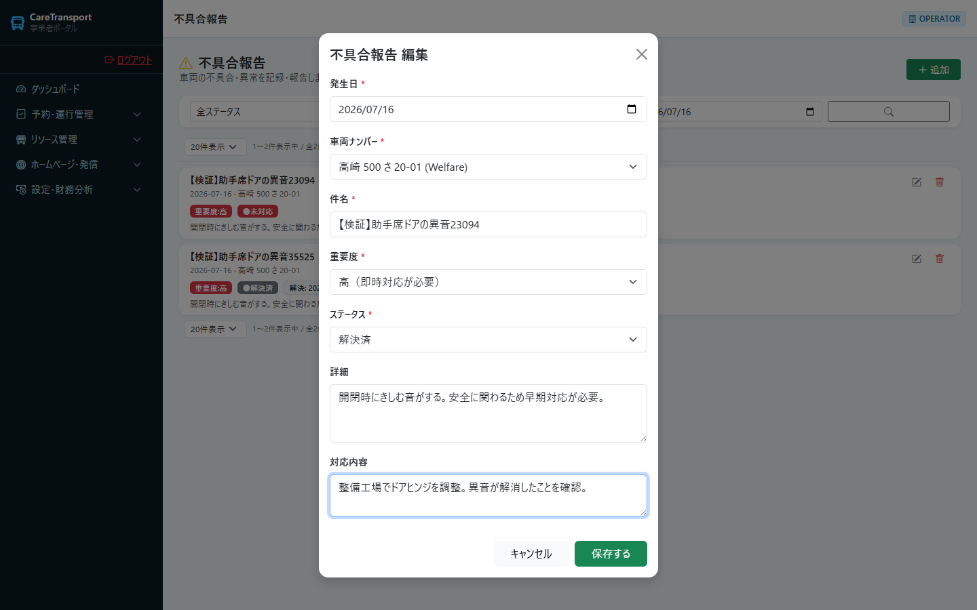Open the 重要度 dropdown

tap(488, 282)
